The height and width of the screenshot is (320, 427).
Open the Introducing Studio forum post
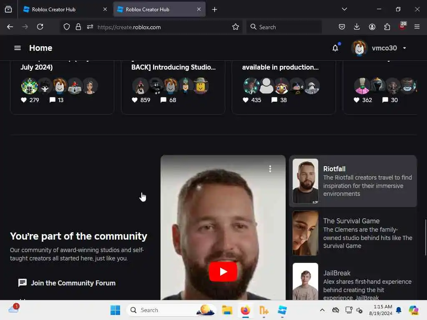(x=173, y=67)
